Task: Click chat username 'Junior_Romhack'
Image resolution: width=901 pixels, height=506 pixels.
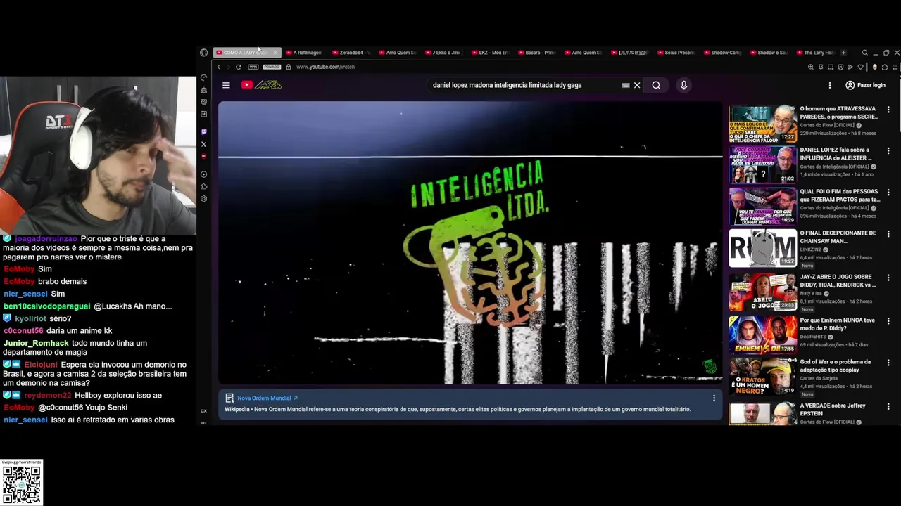Action: coord(36,343)
